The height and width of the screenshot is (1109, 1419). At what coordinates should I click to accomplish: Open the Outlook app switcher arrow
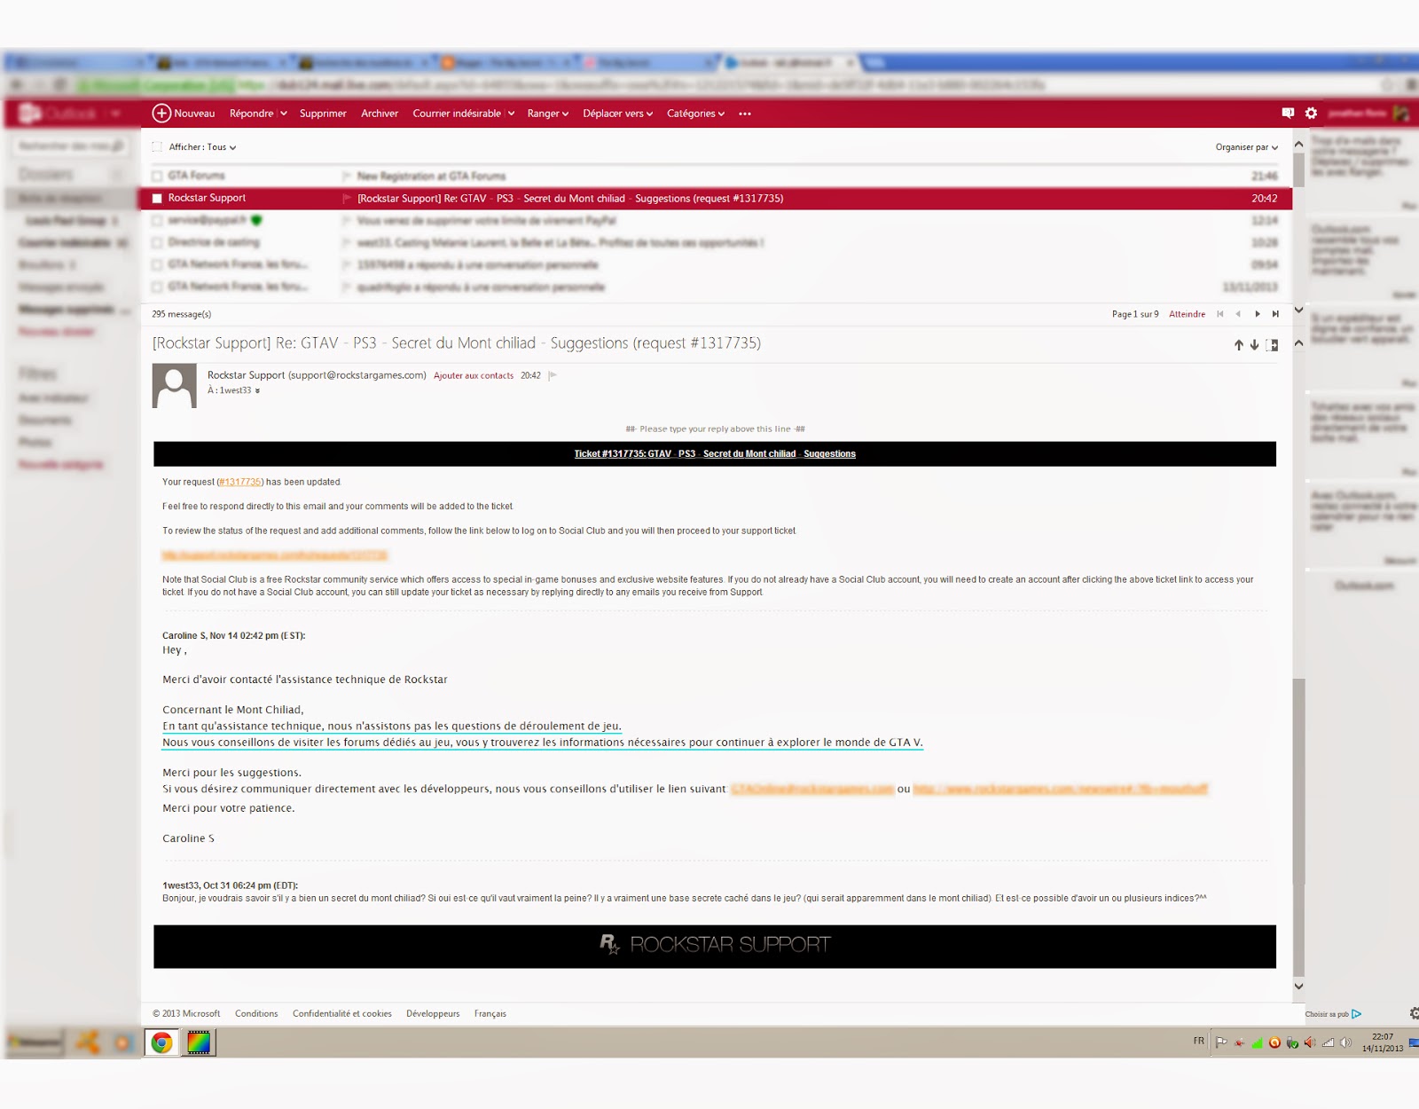click(x=115, y=114)
